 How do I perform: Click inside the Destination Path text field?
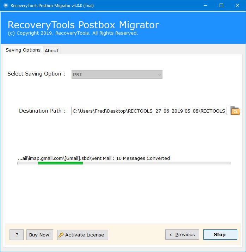[149, 111]
